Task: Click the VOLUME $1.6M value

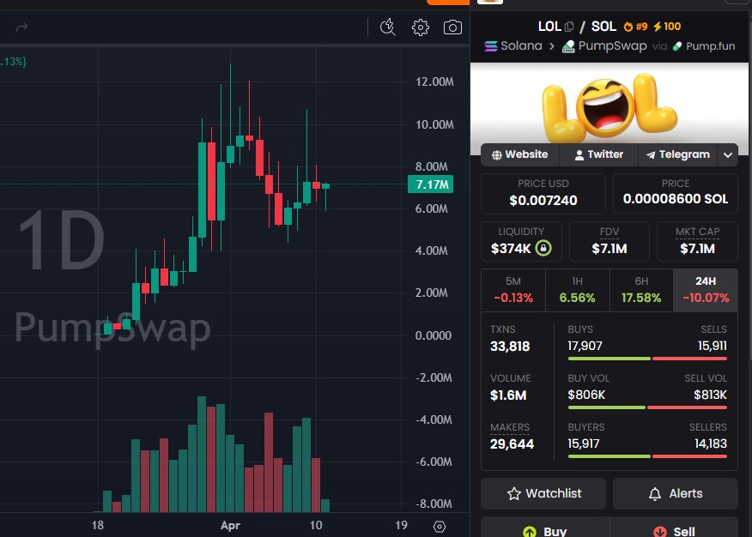Action: pyautogui.click(x=508, y=395)
